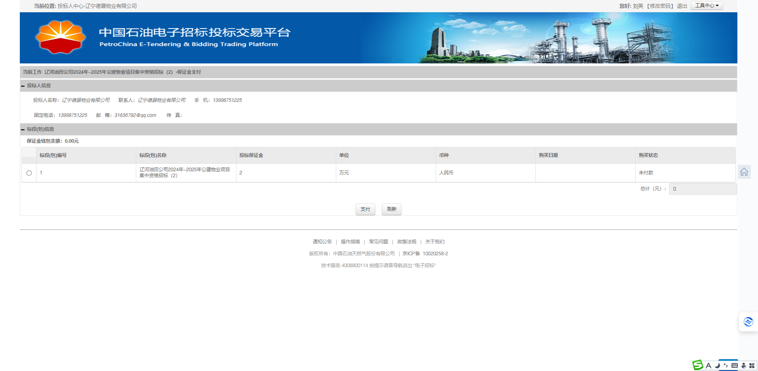Click the 手机 number 13998751225
Screen dimensions: 758x371
[227, 100]
